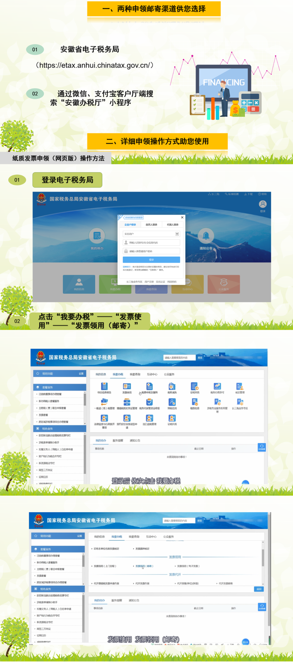Click 代开发票邮寄 link
The image size is (293, 662).
coord(226,583)
